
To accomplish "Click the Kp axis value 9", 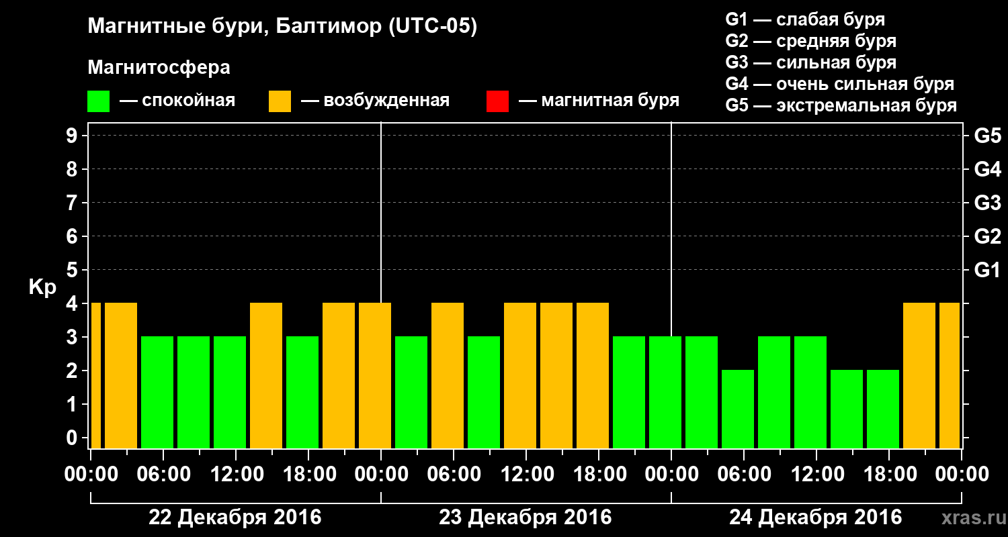I will coord(73,136).
